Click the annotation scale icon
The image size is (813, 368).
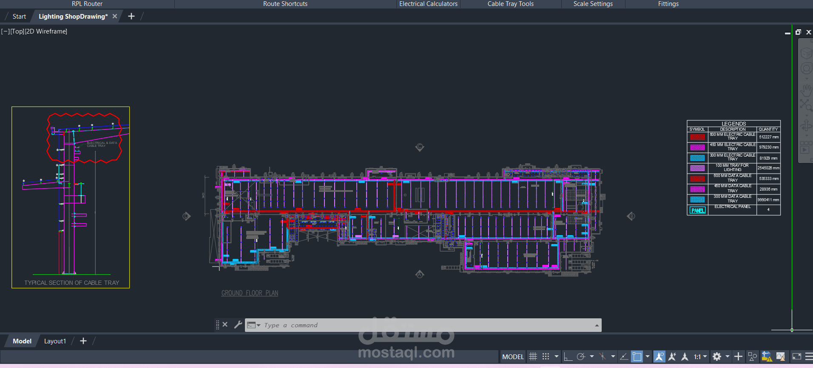685,357
